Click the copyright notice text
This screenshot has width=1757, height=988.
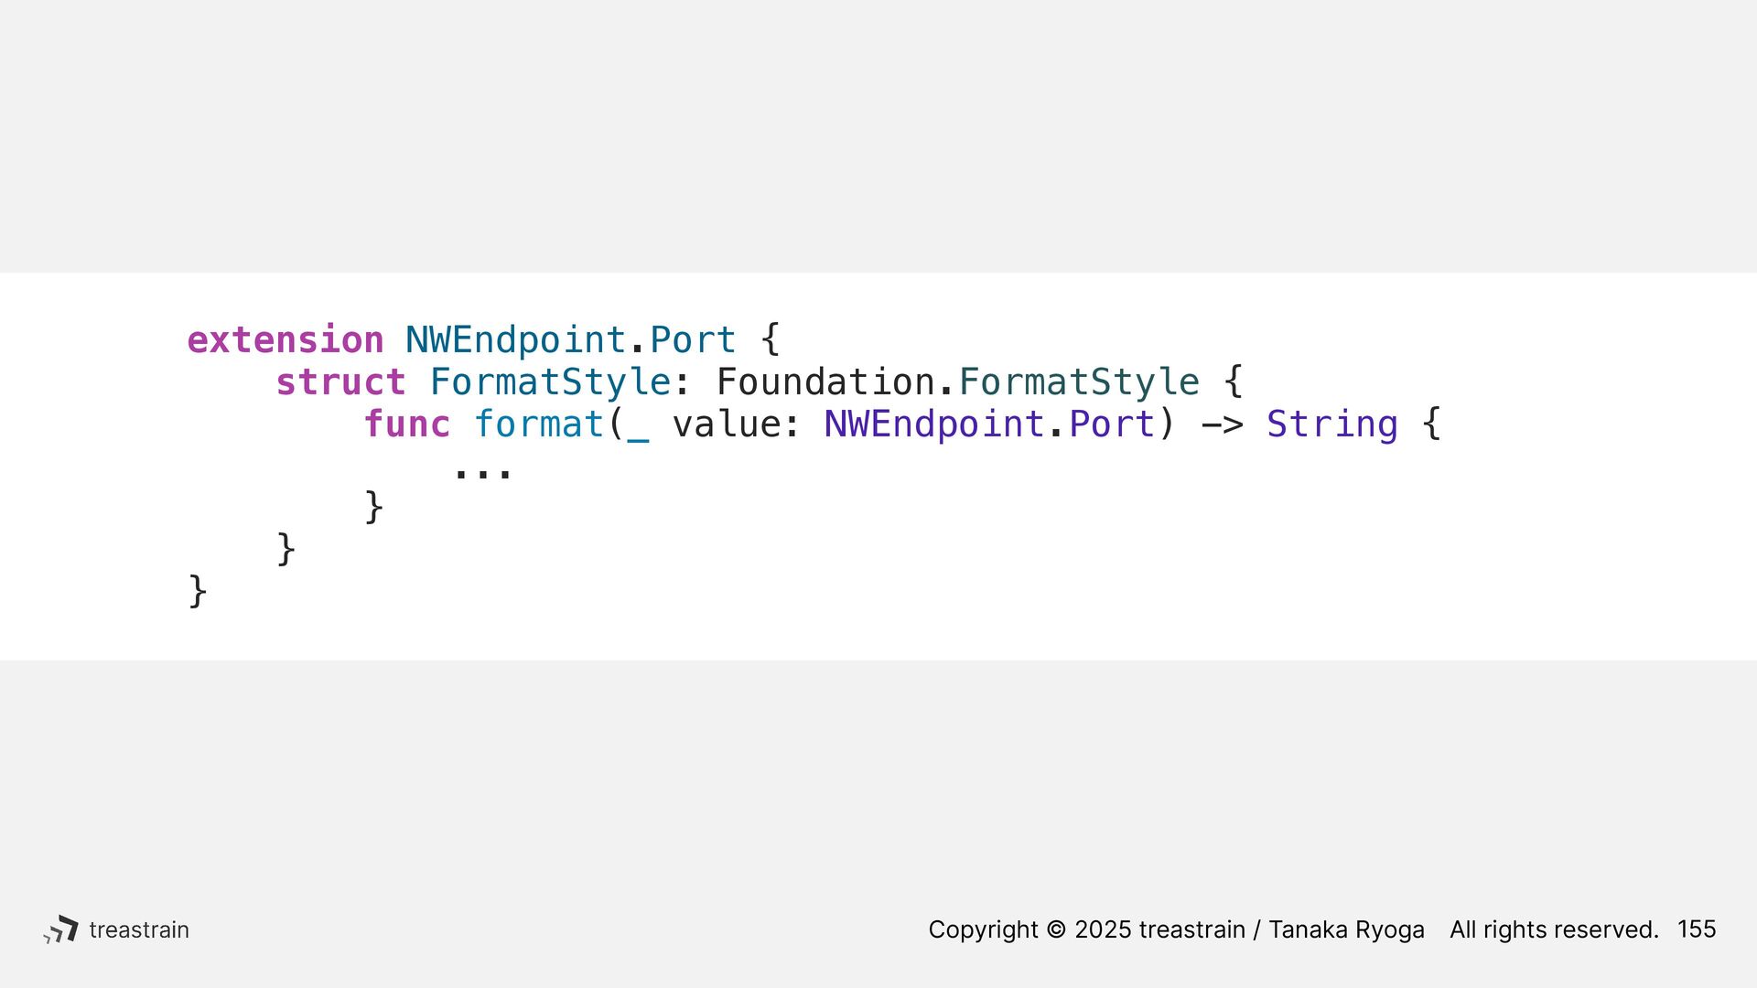click(1176, 929)
